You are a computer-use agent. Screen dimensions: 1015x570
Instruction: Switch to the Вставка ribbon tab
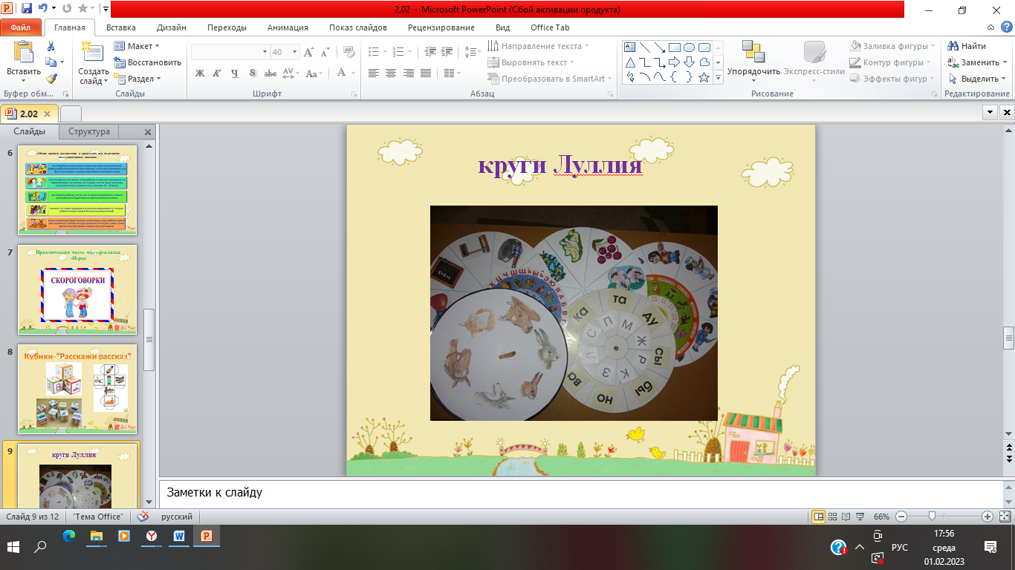tap(121, 27)
